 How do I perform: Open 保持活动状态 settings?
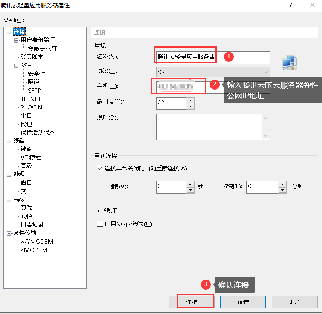[38, 133]
